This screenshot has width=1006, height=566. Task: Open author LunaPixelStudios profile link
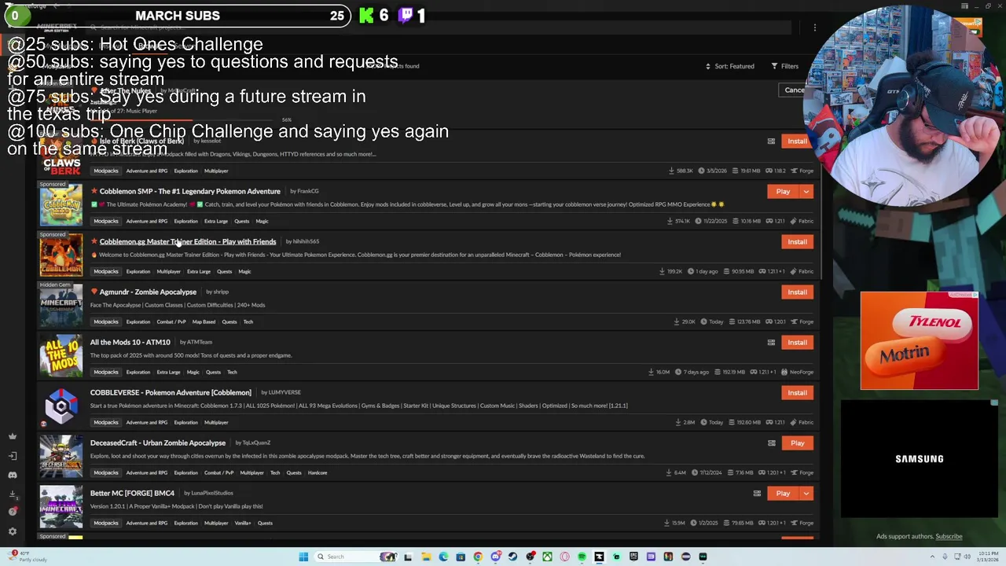click(211, 493)
